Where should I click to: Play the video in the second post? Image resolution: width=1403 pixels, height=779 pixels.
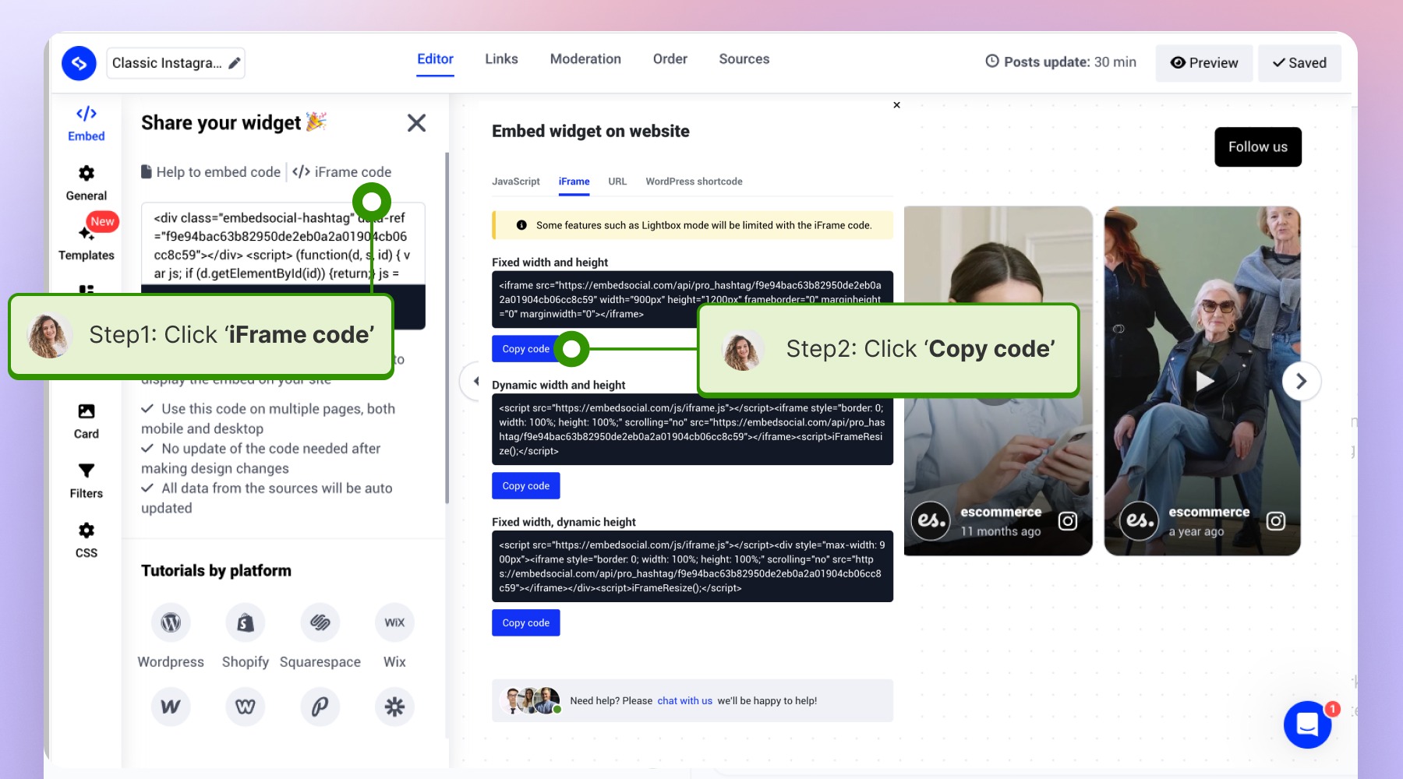(x=1205, y=381)
